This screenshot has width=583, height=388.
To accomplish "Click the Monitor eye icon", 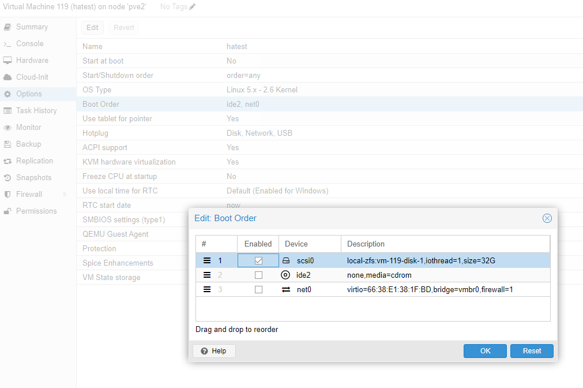I will 7,128.
